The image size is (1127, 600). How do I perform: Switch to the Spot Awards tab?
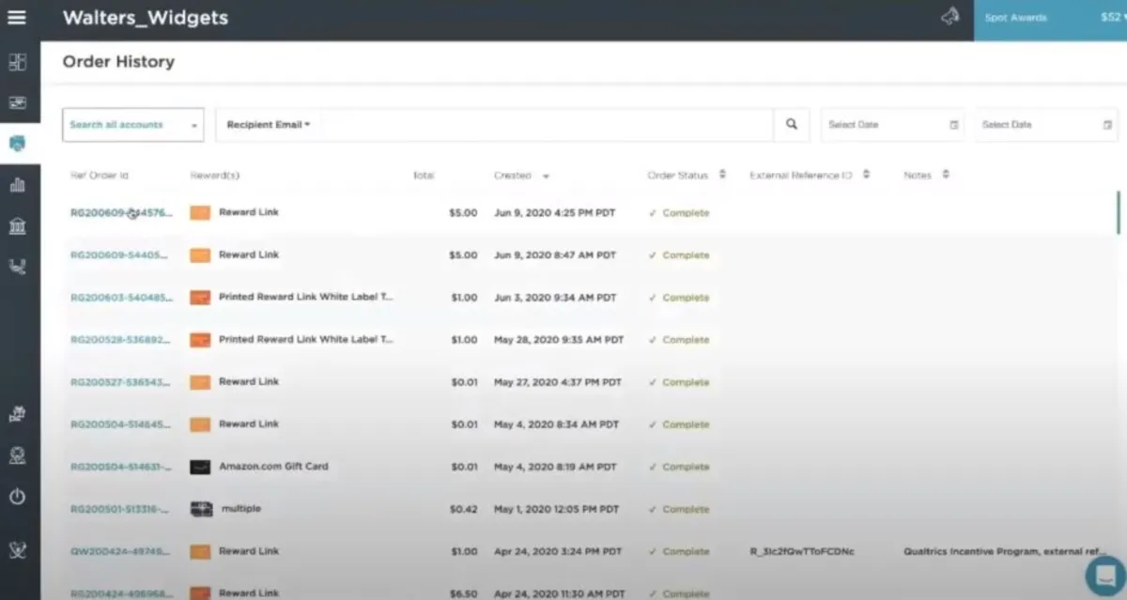1014,16
